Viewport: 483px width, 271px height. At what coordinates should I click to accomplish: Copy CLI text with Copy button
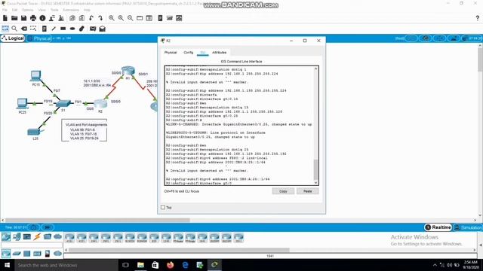point(283,191)
